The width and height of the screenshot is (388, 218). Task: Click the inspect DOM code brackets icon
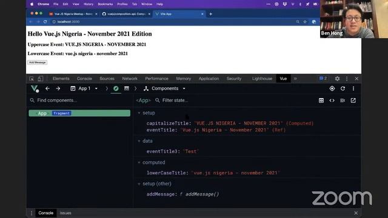click(332, 101)
